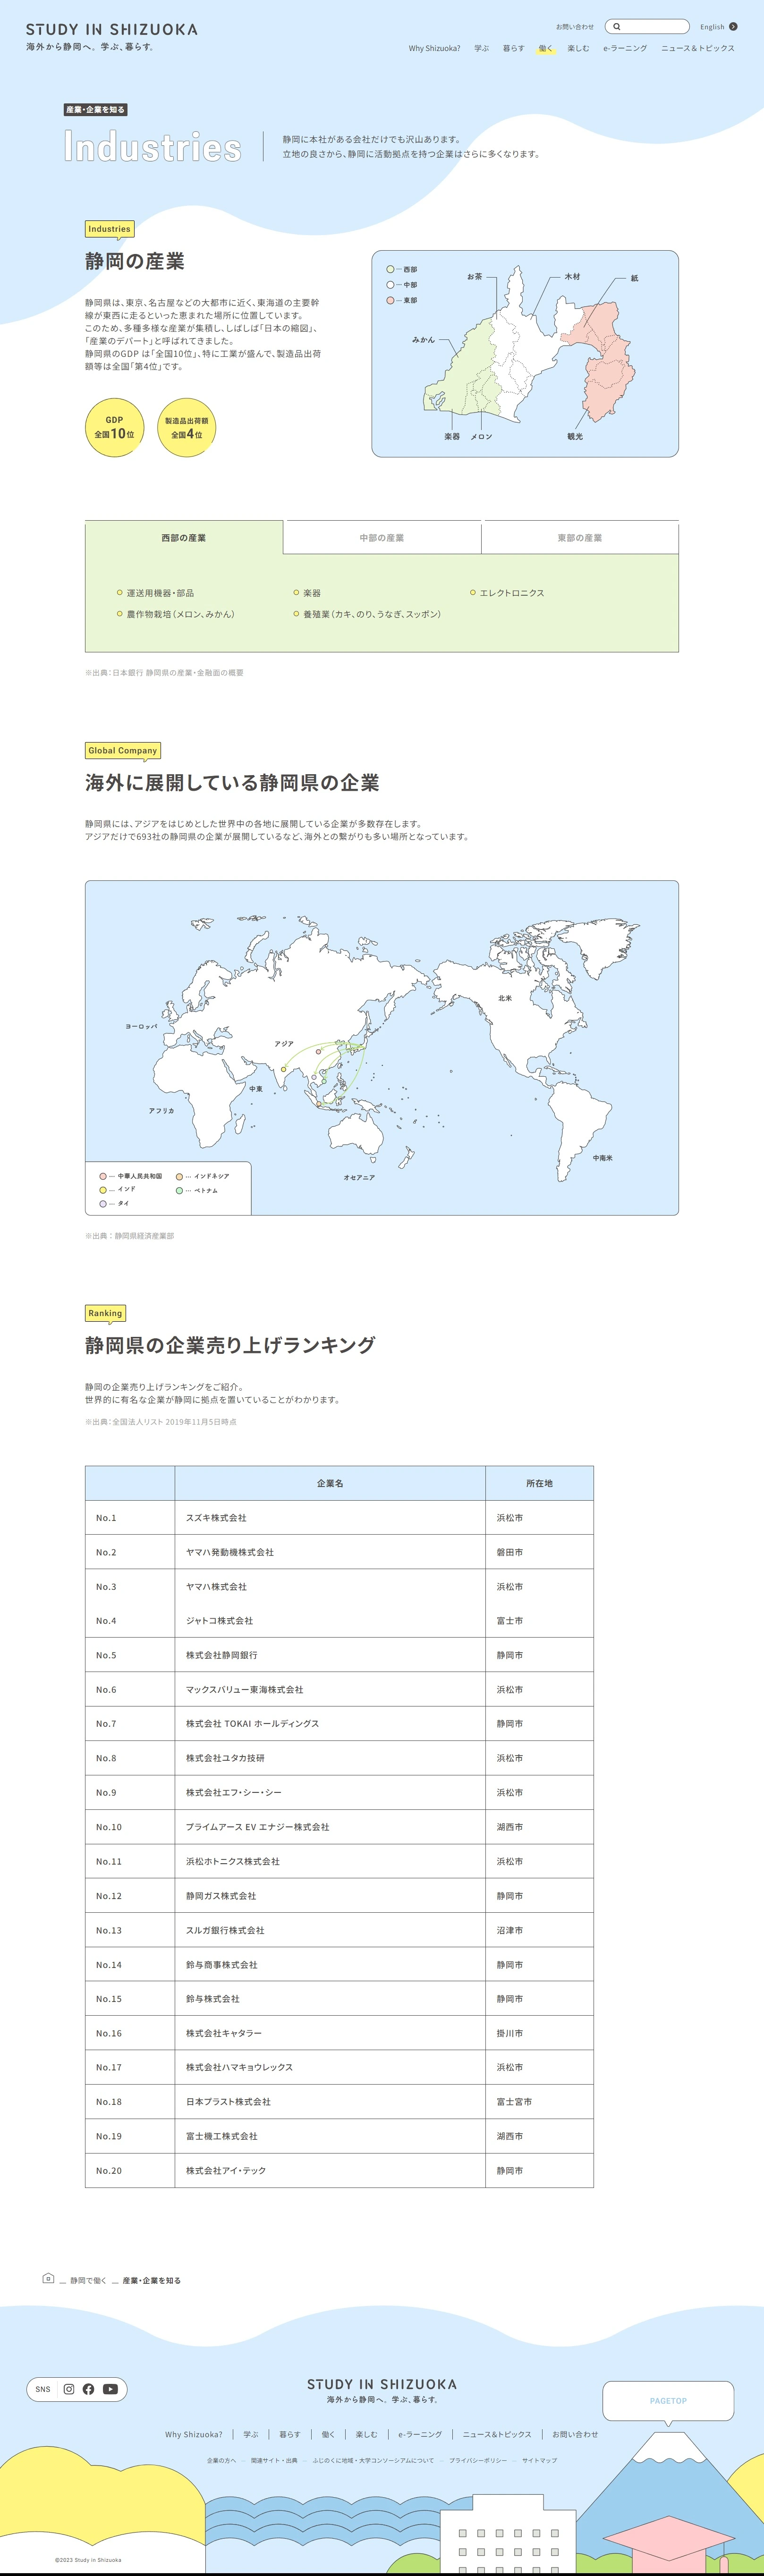Screen dimensions: 764x2576
Task: Open the 学ぶ menu in top navigation
Action: pyautogui.click(x=481, y=48)
